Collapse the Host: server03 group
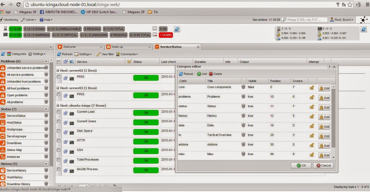 click(x=58, y=88)
